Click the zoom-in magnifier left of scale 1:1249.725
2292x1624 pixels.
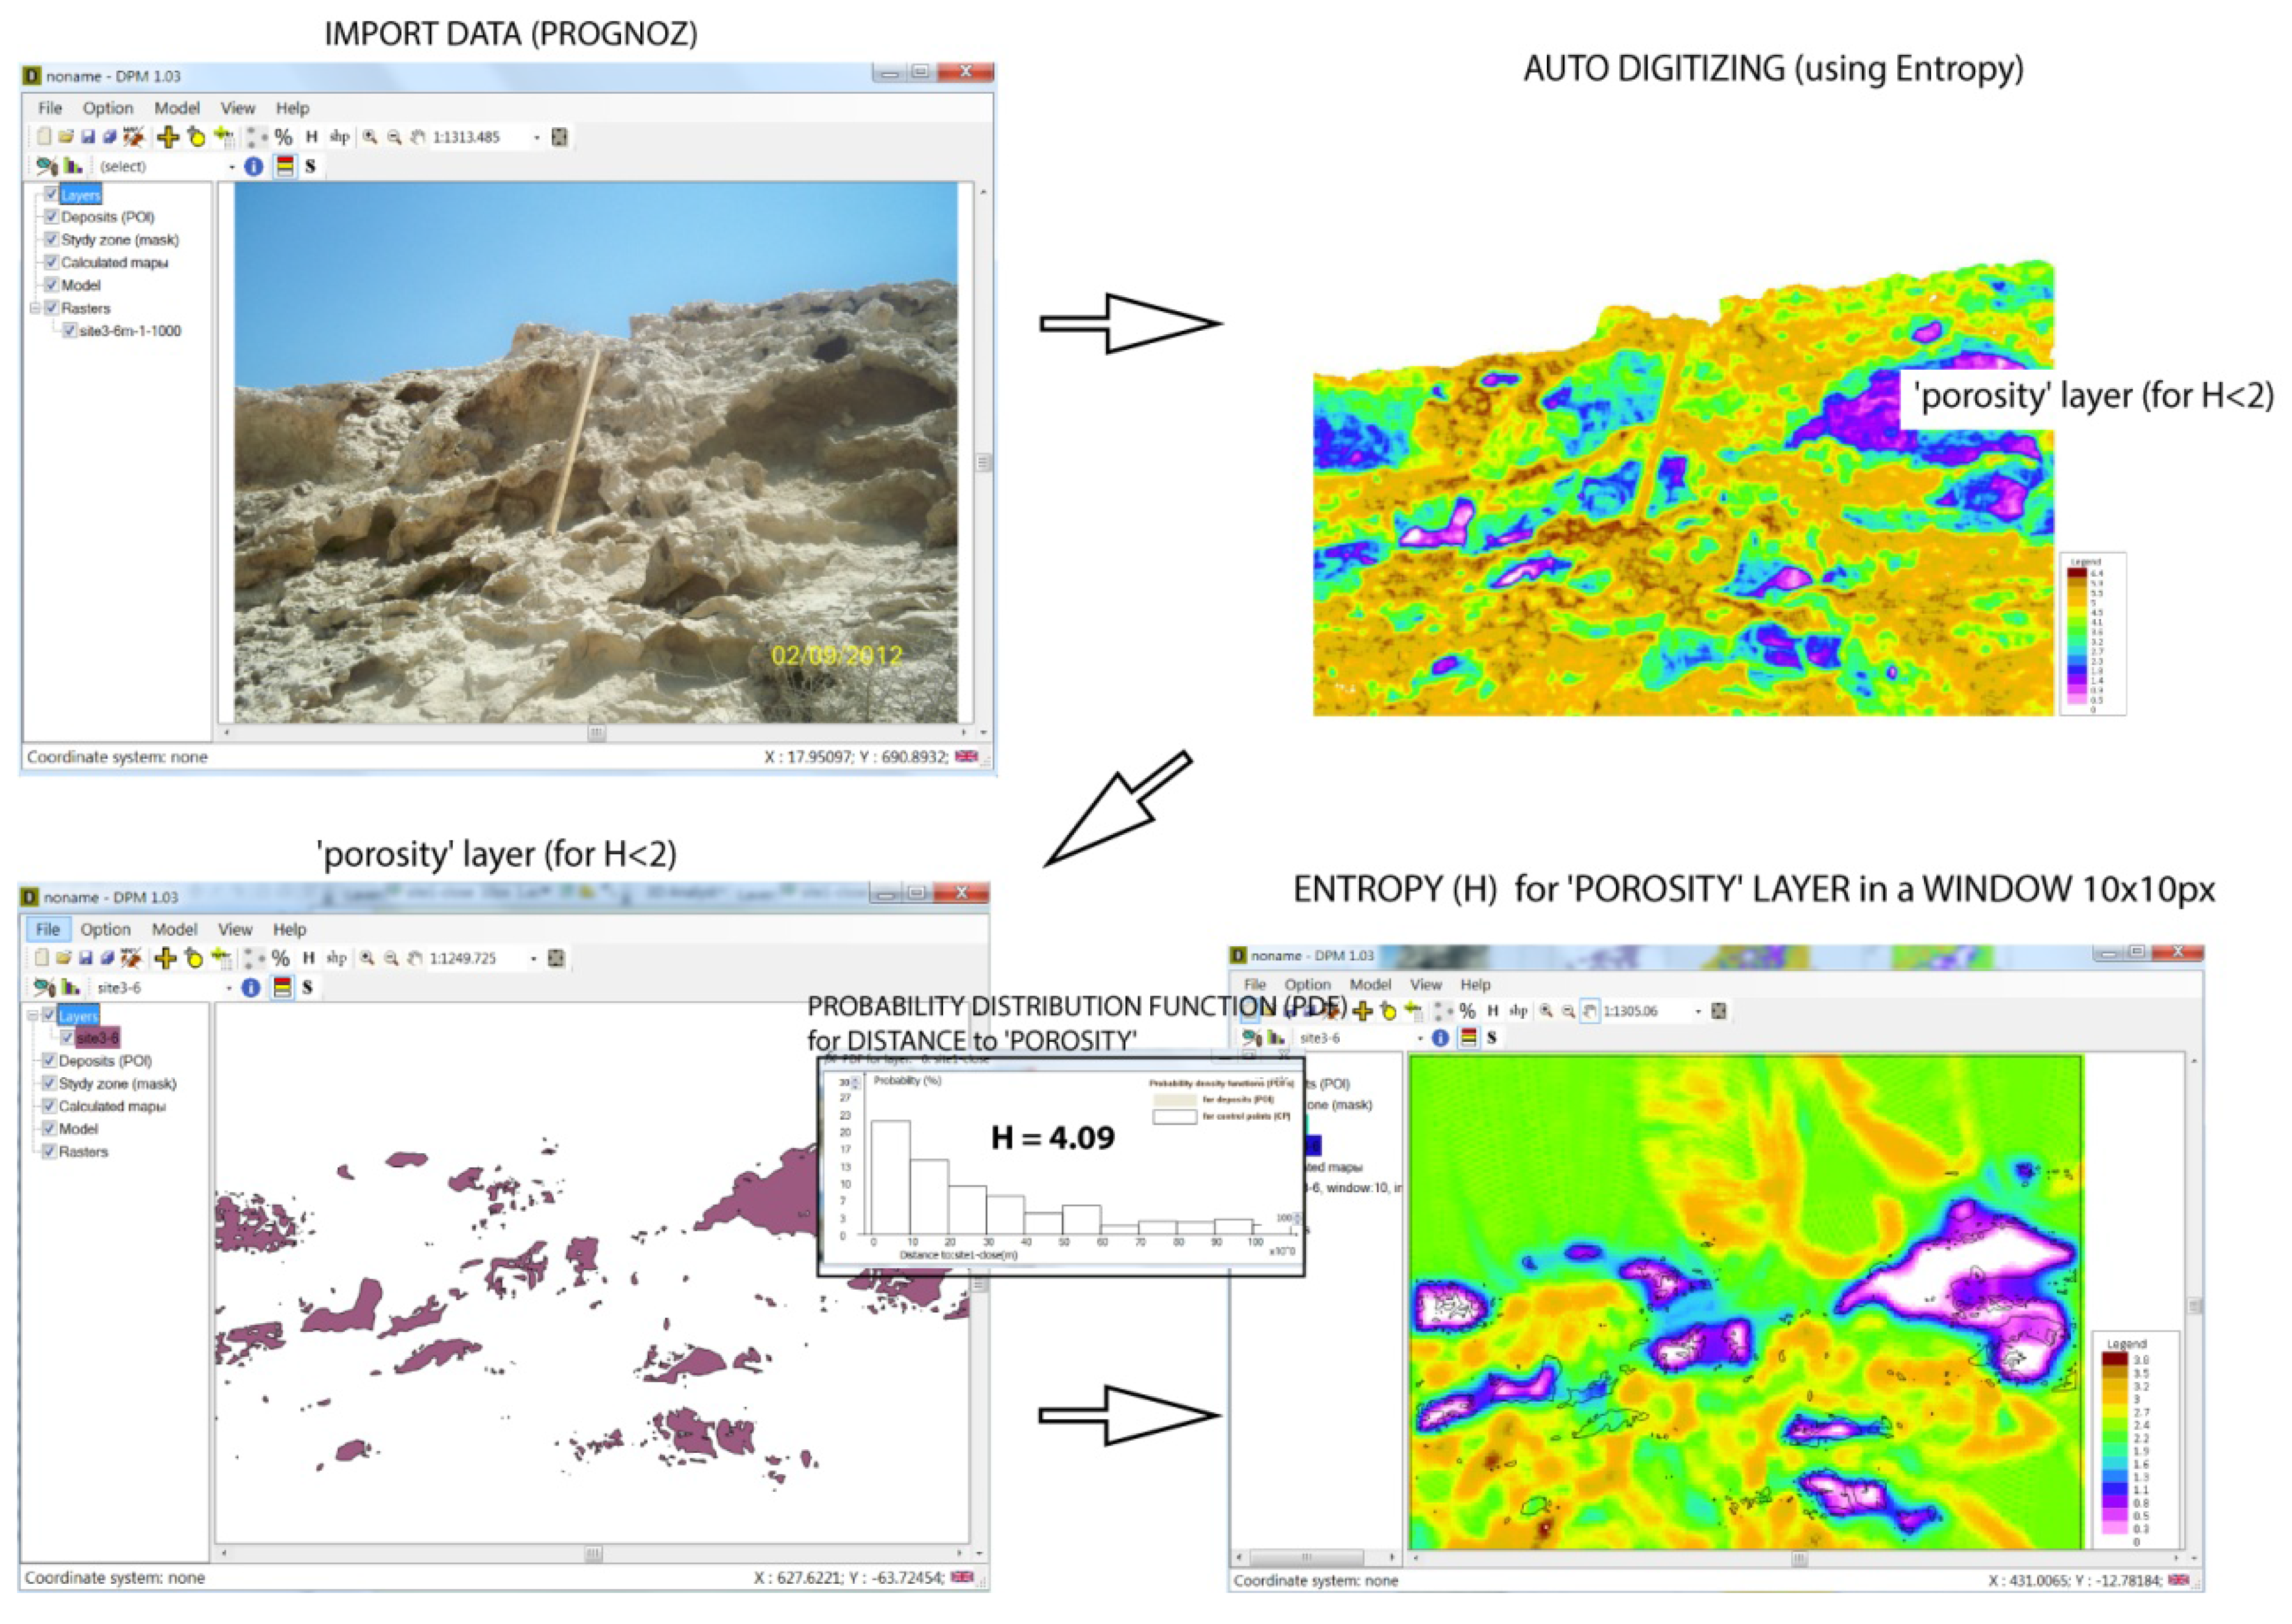point(367,958)
